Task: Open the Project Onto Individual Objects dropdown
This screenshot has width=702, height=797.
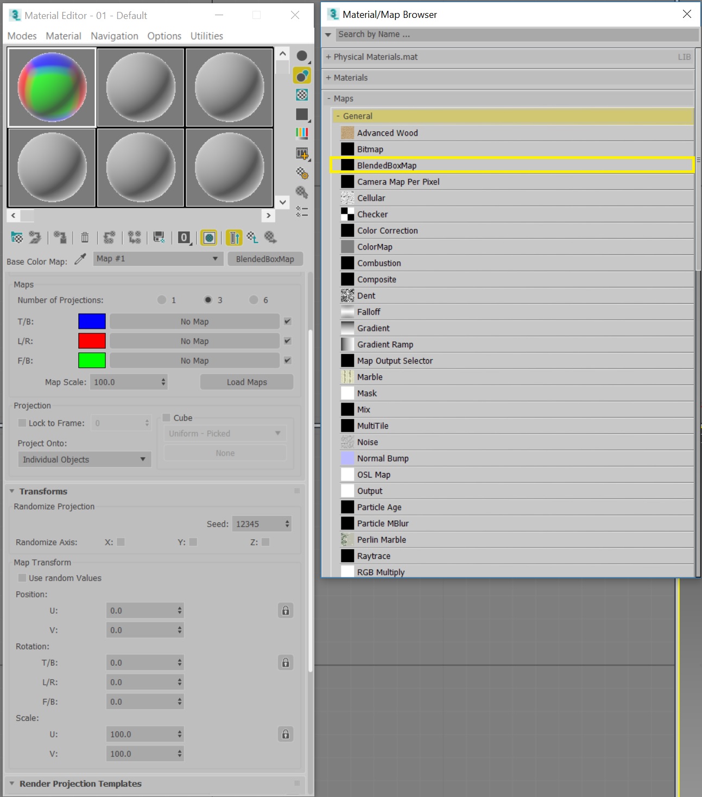Action: click(84, 459)
